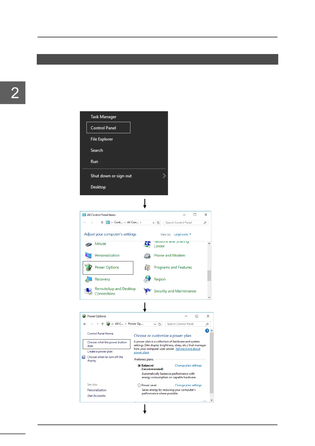
Task: Open the Security and Maintenance link
Action: 175,291
